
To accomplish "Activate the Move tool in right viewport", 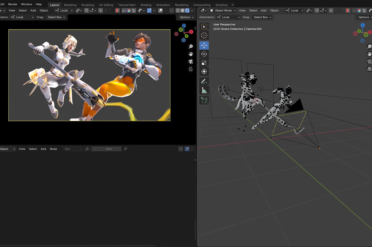I will click(204, 45).
